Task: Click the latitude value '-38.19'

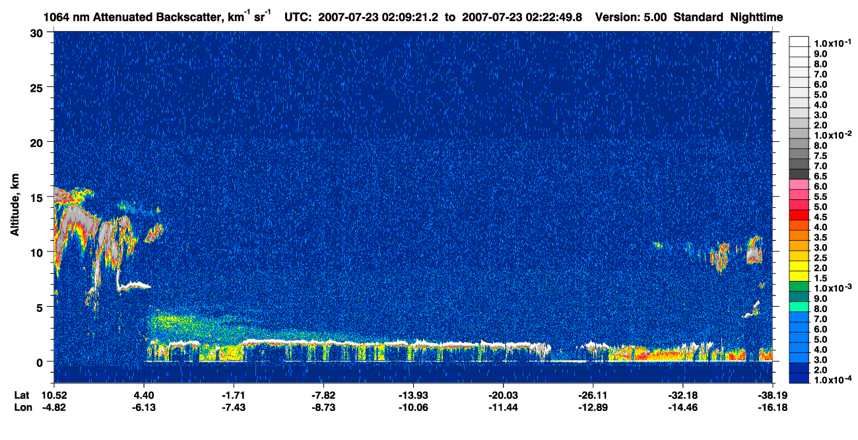Action: tap(773, 395)
